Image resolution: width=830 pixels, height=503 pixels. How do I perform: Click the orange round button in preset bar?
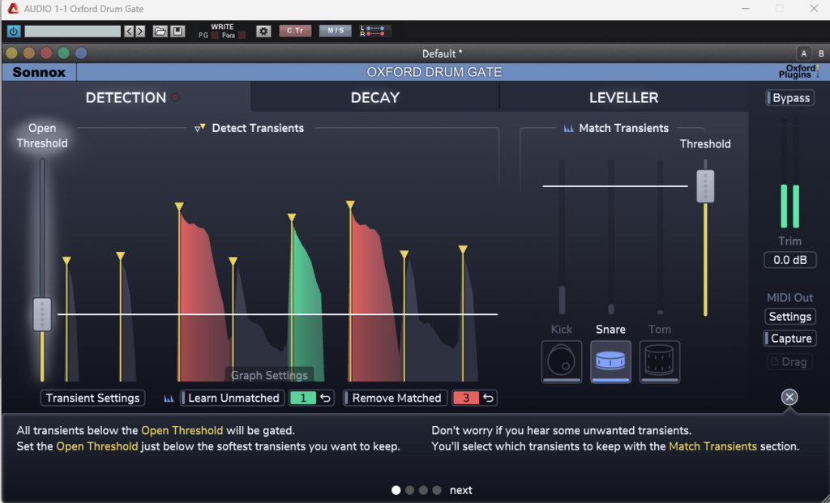[x=29, y=53]
